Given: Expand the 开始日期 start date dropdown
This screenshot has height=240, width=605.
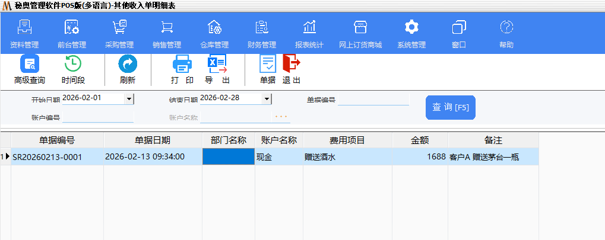Looking at the screenshot, I should (129, 99).
